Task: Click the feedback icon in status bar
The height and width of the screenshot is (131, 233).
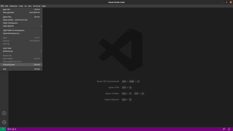Action: click(x=224, y=129)
